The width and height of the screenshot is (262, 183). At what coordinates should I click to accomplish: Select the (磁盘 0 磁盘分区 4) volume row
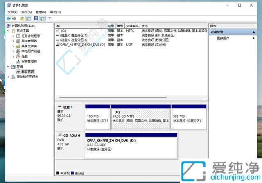click(131, 40)
